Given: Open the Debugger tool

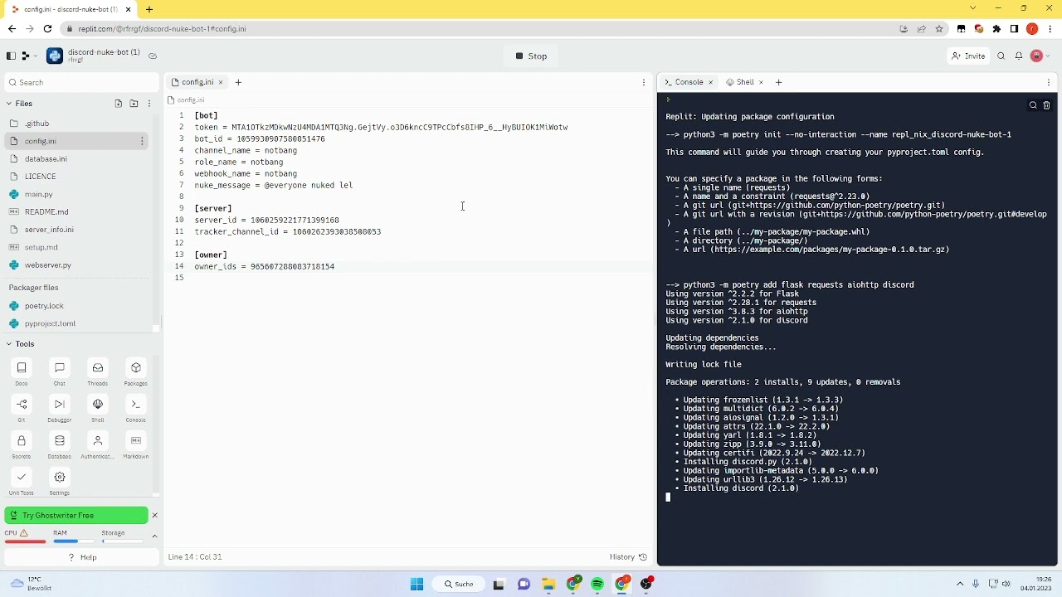Looking at the screenshot, I should point(60,410).
